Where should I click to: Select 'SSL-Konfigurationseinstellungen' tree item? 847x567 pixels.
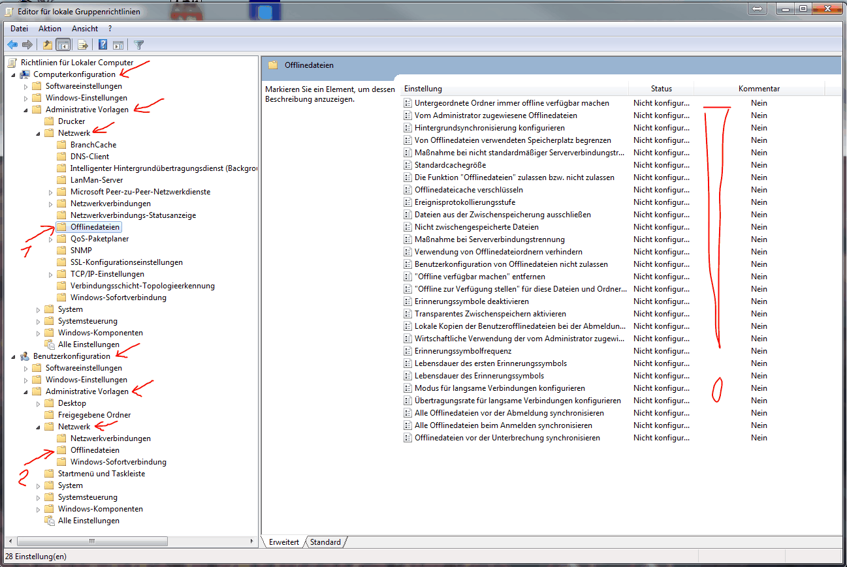[x=127, y=262]
